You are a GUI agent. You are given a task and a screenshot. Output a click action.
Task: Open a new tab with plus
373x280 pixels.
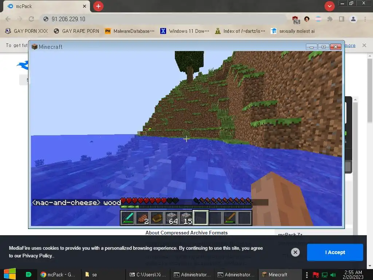[x=98, y=6]
